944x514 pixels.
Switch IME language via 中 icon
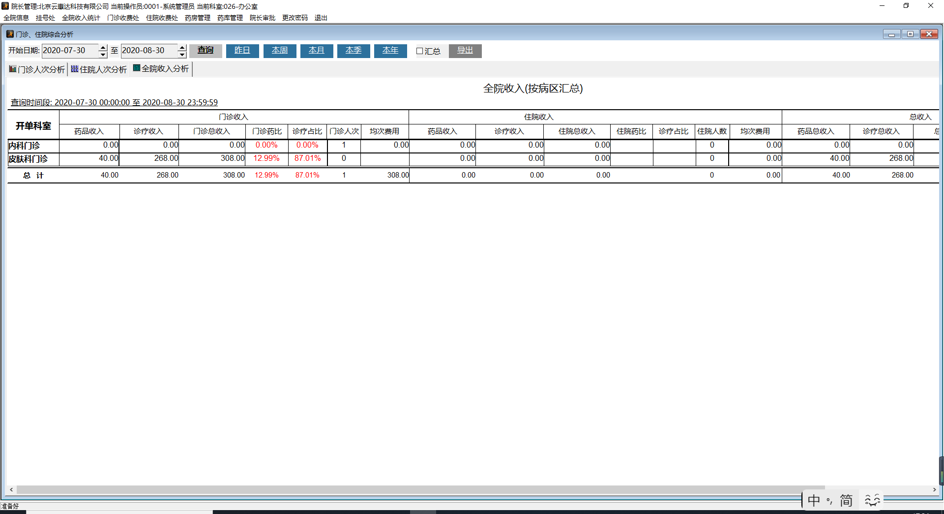814,500
